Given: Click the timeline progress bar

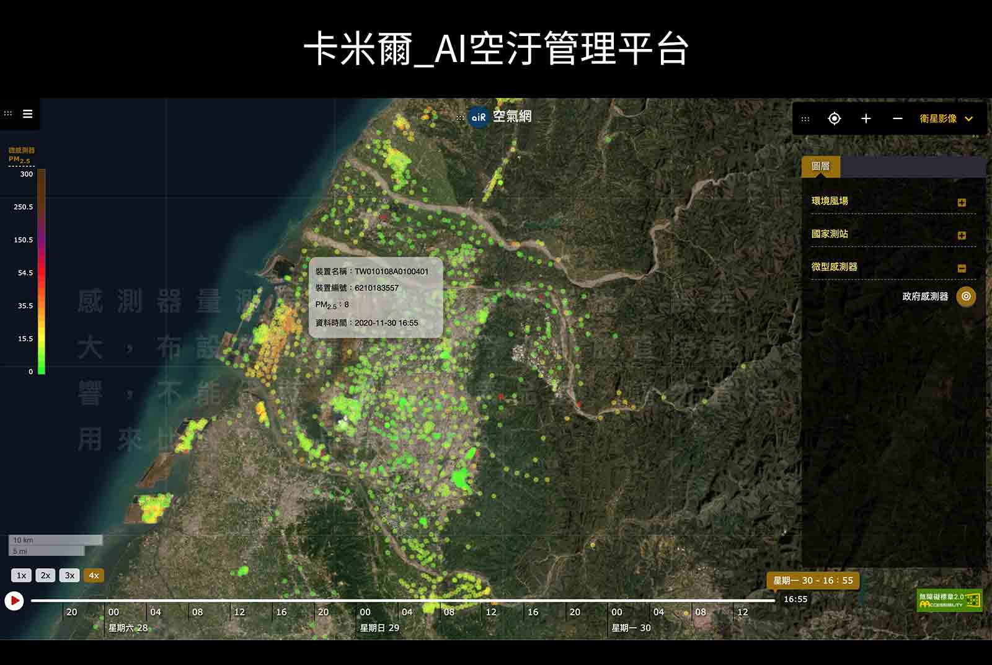Looking at the screenshot, I should click(403, 600).
